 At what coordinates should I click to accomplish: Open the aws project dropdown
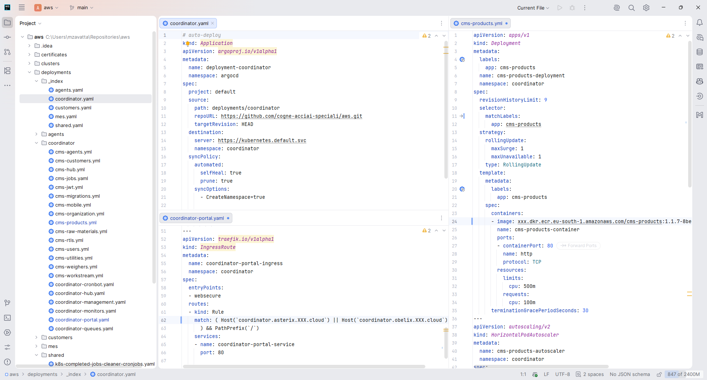click(x=46, y=7)
